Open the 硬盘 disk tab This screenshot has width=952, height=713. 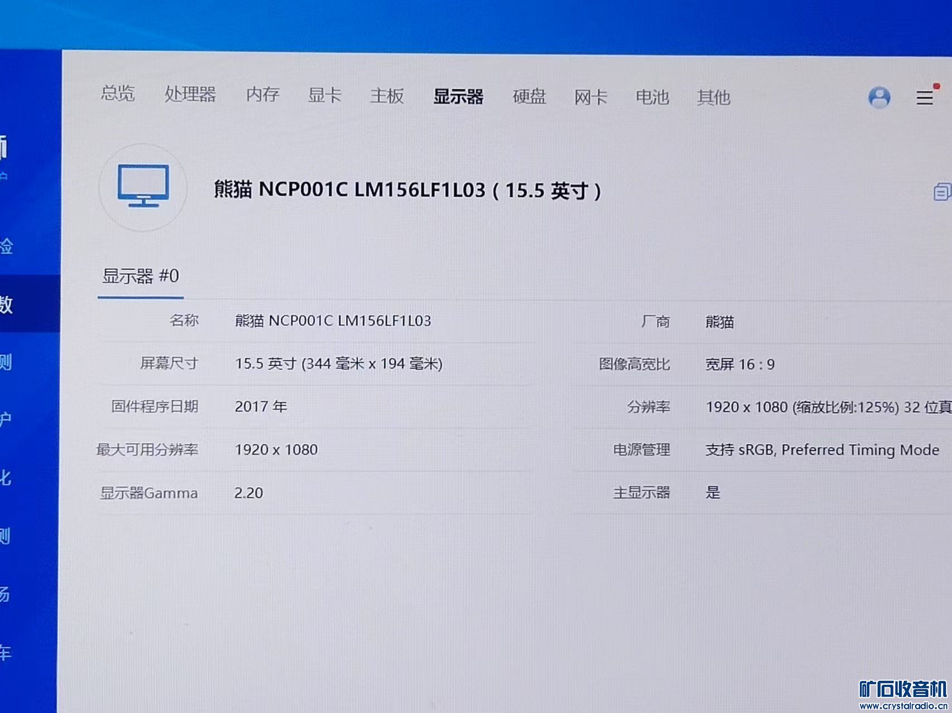point(529,97)
